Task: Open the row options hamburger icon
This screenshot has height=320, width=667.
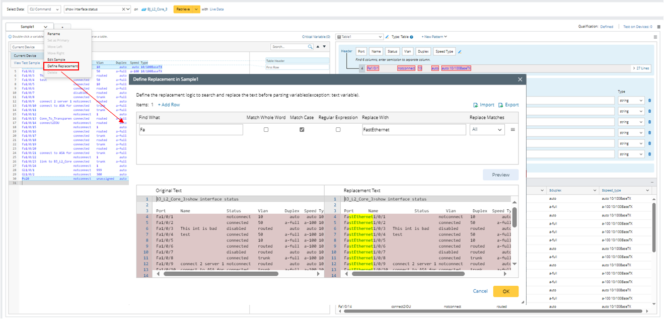Action: [x=513, y=130]
